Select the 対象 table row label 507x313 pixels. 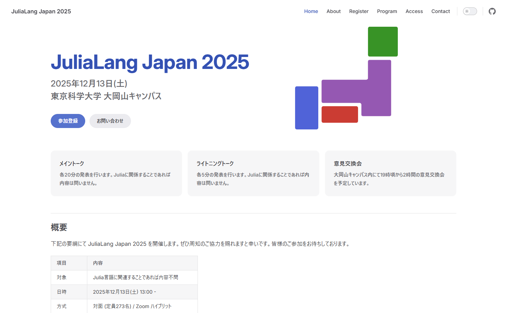[x=69, y=277]
